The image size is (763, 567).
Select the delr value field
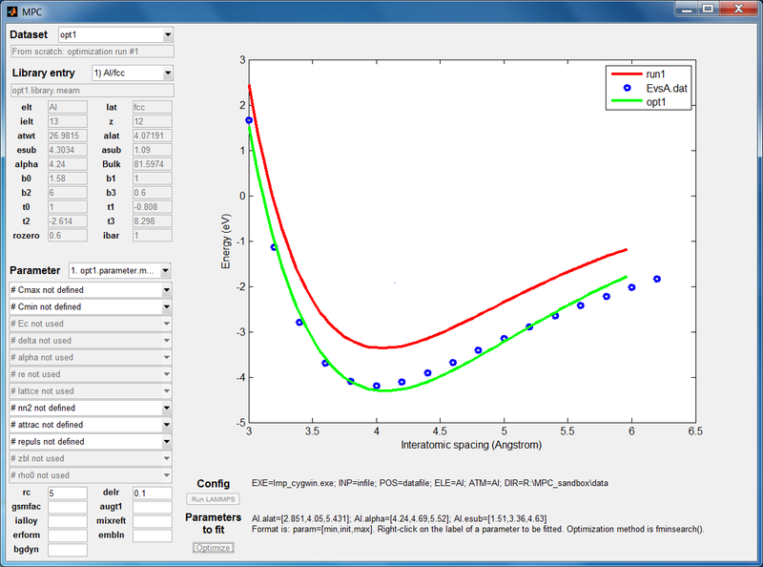coord(152,493)
